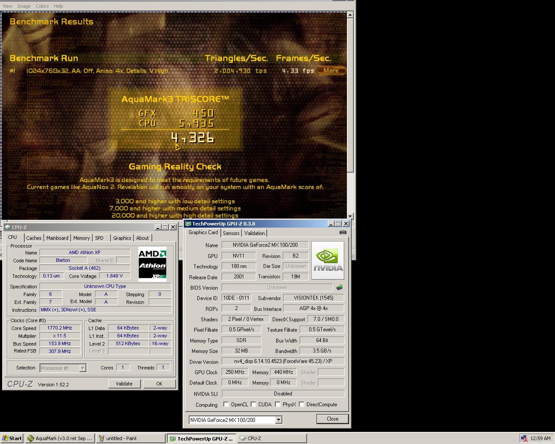The height and width of the screenshot is (444, 555).
Task: Switch to the Validation tab in GPU-Z
Action: 255,233
